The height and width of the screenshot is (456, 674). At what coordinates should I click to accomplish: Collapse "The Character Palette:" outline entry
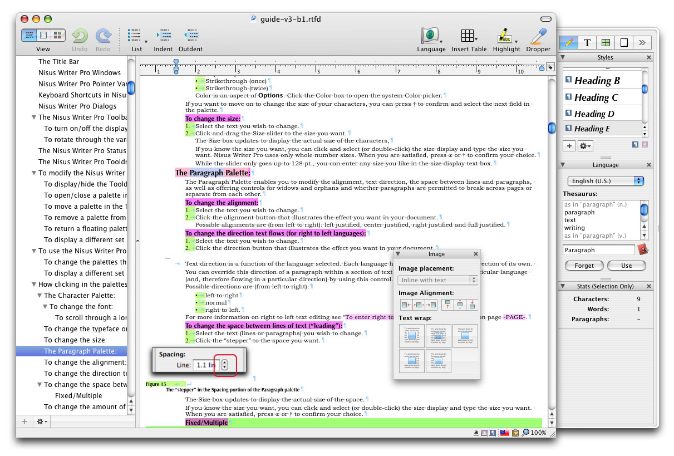(x=40, y=296)
